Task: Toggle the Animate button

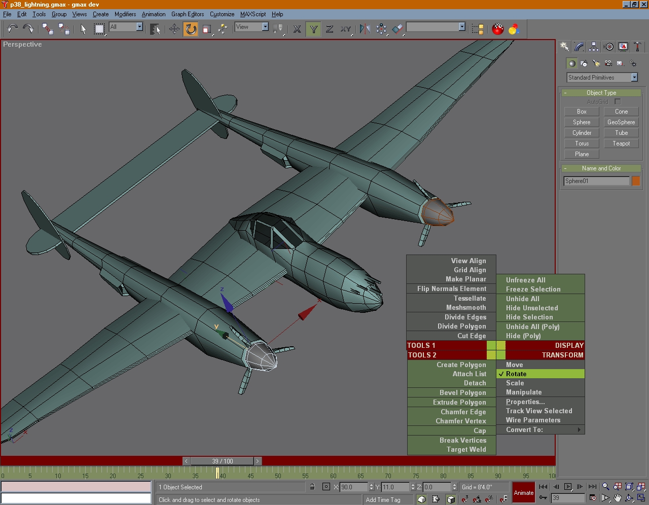Action: [523, 492]
